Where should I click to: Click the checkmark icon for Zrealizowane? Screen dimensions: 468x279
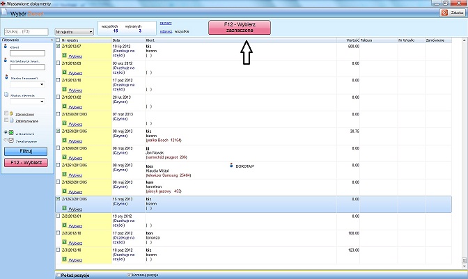point(11,140)
